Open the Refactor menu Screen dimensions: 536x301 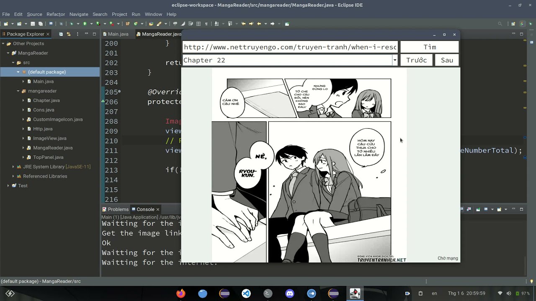point(56,14)
